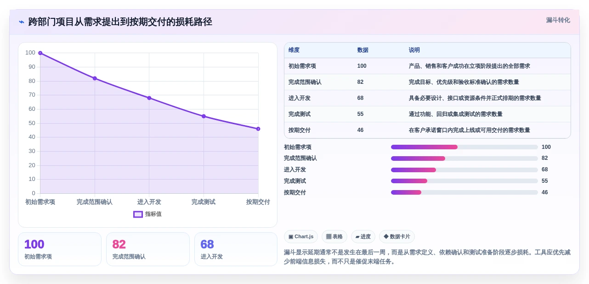
Task: Select the 数据卡片 tag chip
Action: pos(397,236)
